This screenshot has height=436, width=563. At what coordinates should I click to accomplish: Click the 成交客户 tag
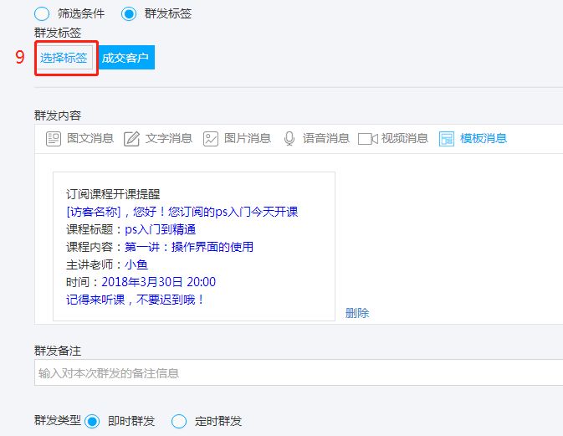pyautogui.click(x=125, y=58)
